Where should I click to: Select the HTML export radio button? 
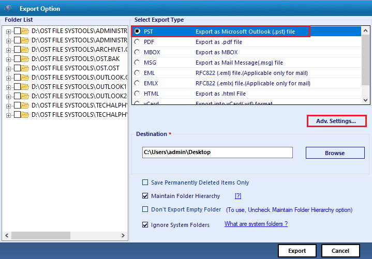[137, 94]
